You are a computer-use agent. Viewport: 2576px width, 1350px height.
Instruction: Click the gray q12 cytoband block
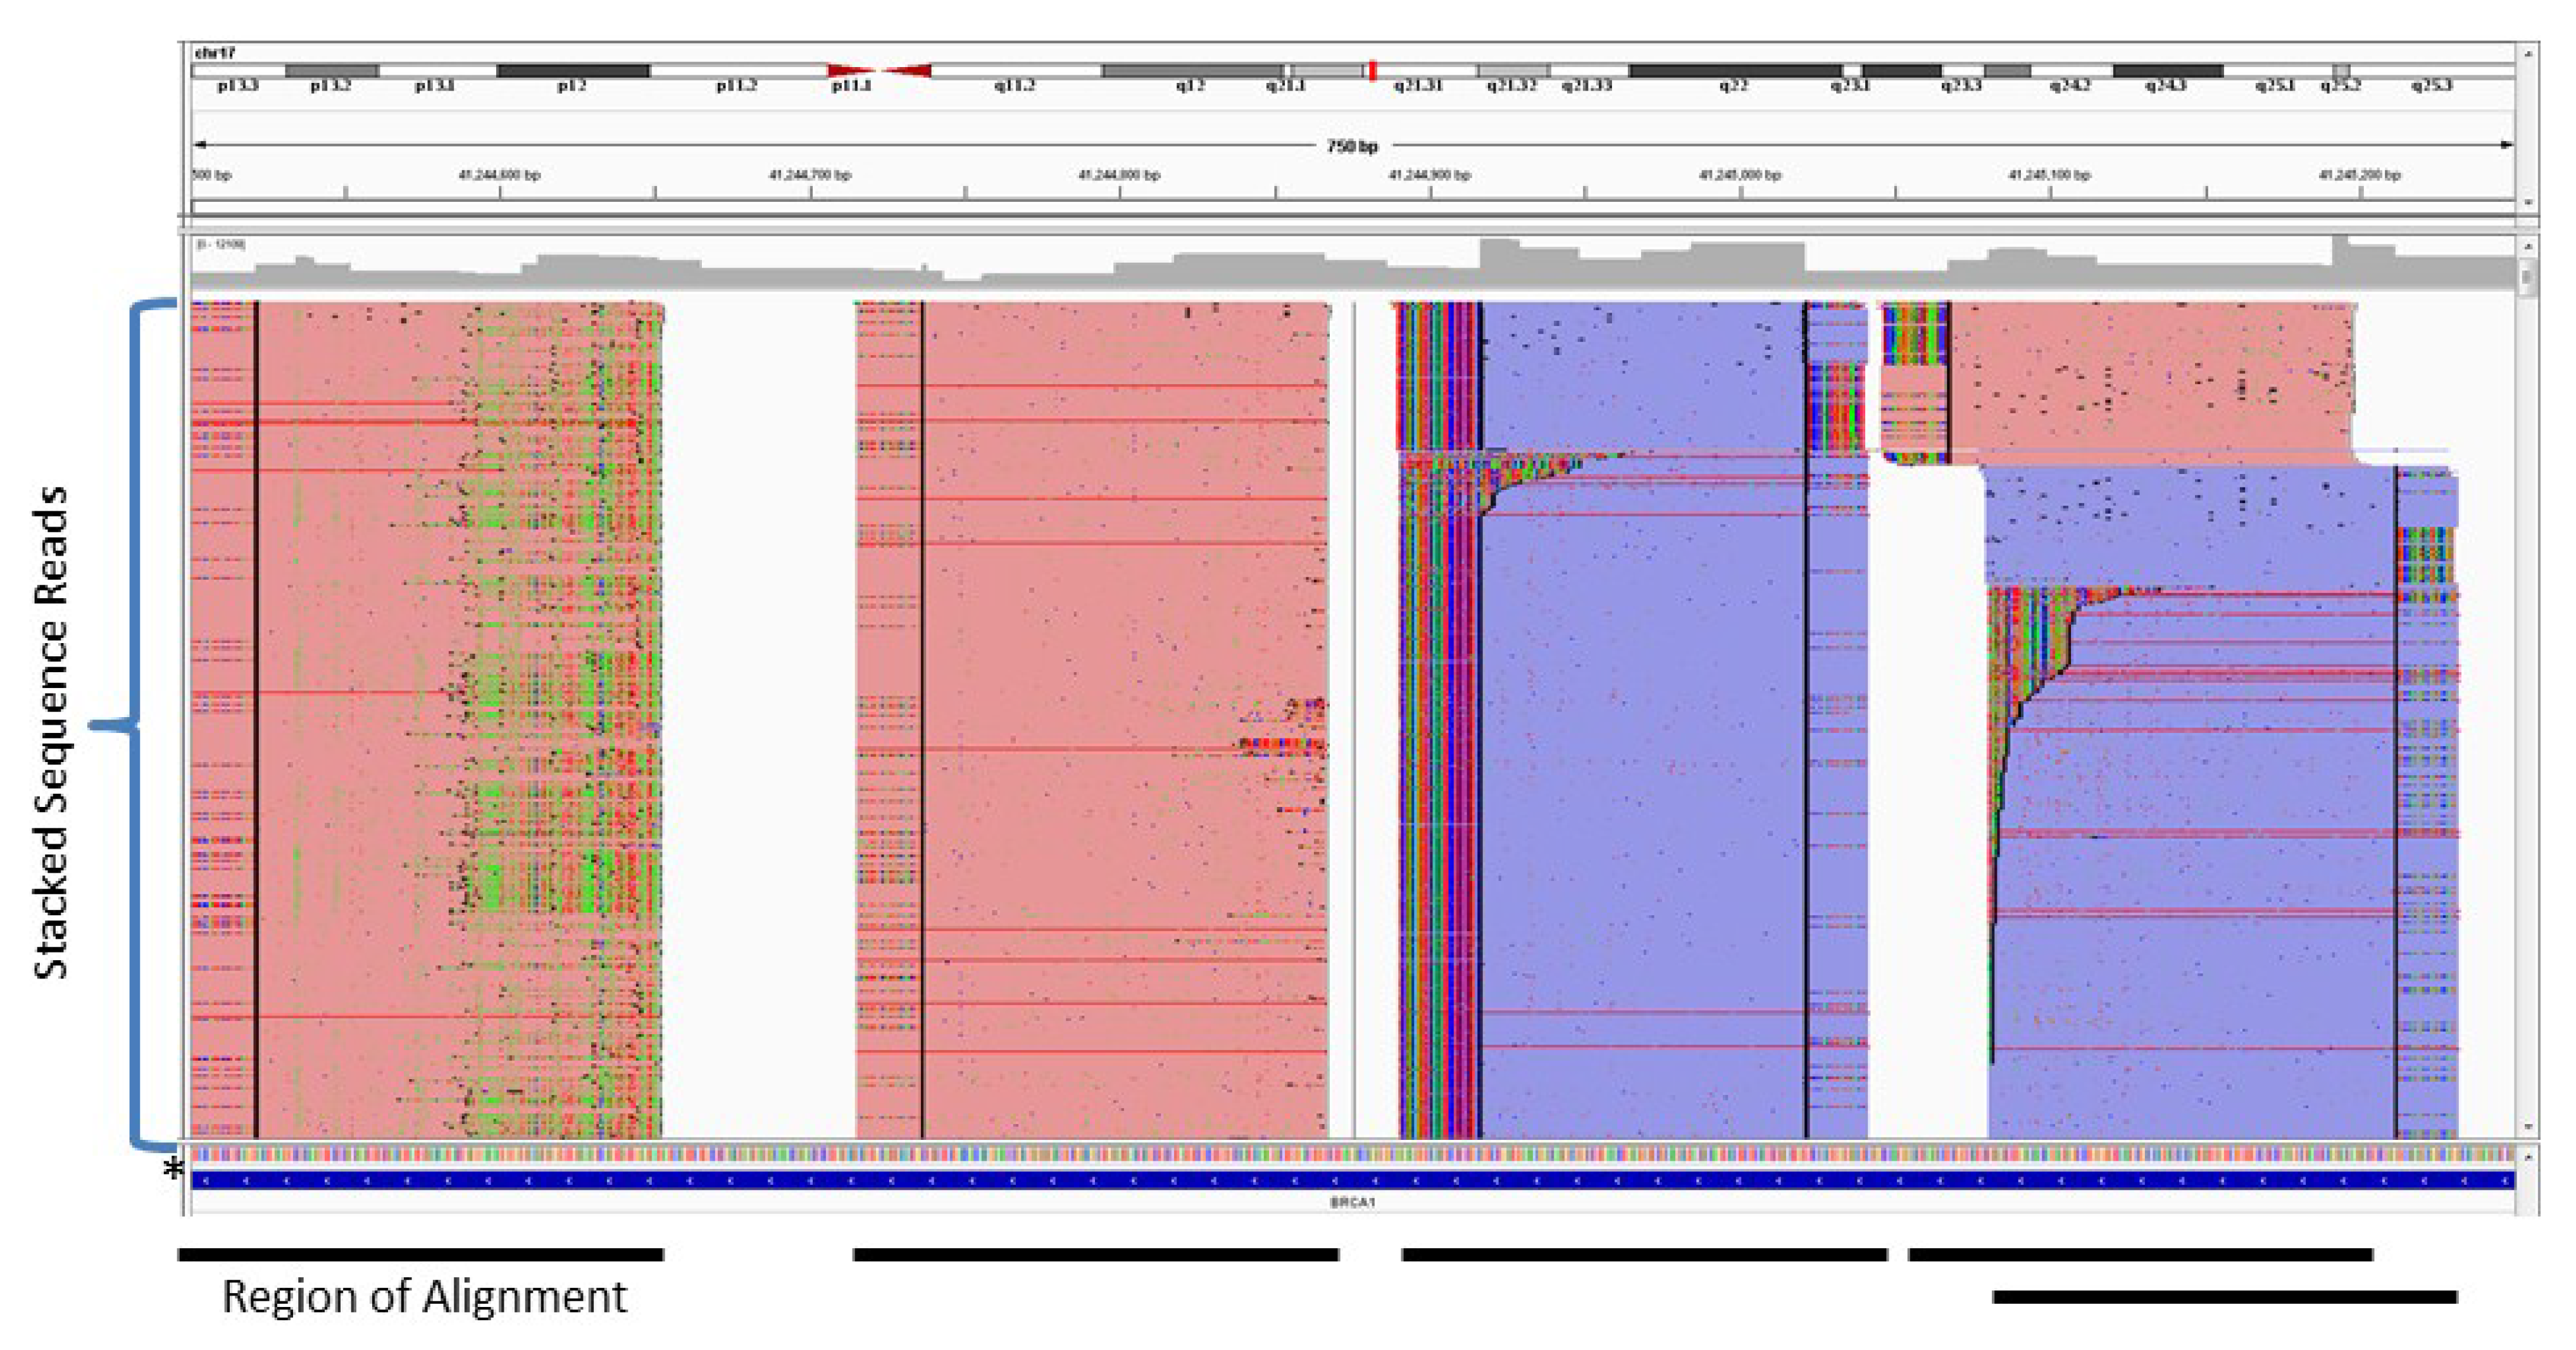[1192, 71]
